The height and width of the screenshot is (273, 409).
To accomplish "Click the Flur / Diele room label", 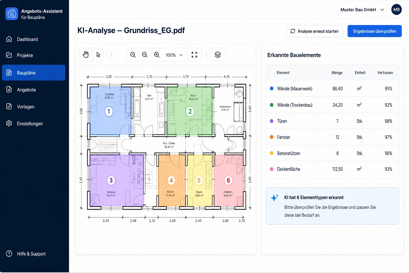I will coord(169,145).
